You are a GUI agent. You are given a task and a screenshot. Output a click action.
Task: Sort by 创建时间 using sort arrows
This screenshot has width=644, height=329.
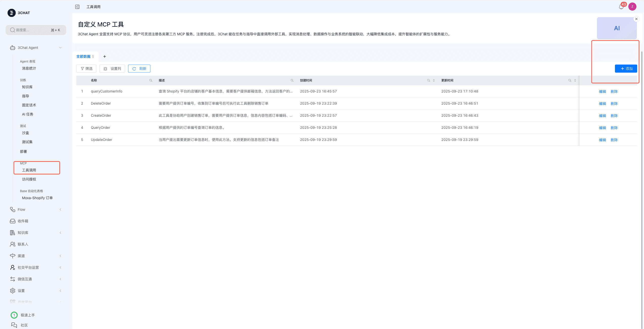click(x=434, y=80)
